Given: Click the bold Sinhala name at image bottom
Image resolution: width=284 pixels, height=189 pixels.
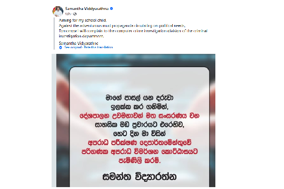Looking at the screenshot, I should tap(139, 177).
